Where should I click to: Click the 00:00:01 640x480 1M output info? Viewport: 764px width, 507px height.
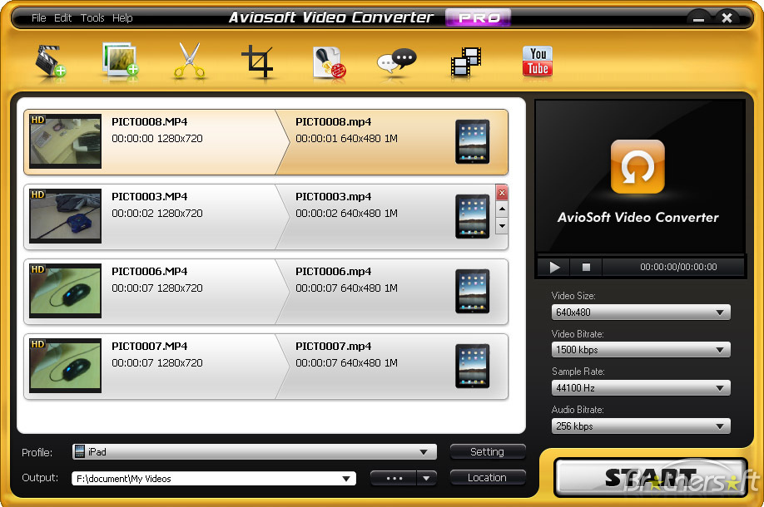pos(346,139)
